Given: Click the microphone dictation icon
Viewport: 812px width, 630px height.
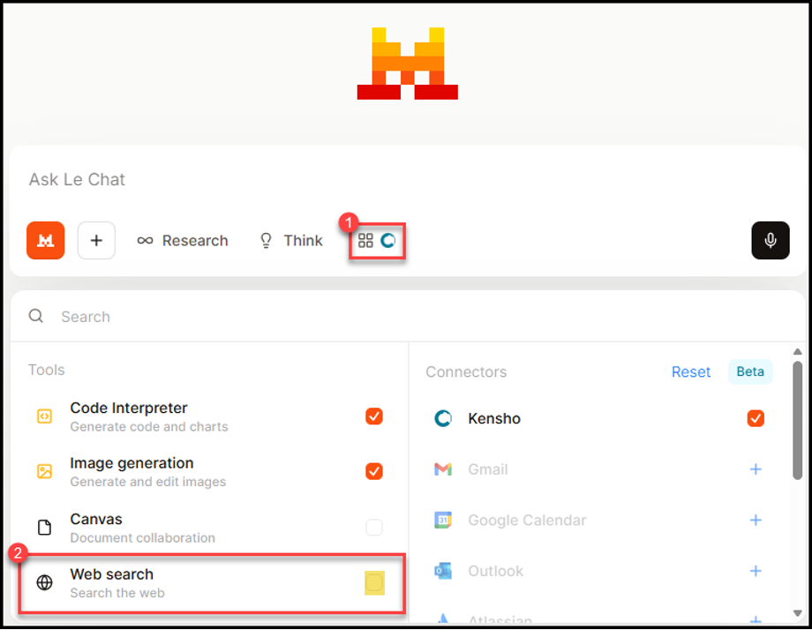Looking at the screenshot, I should click(x=770, y=240).
